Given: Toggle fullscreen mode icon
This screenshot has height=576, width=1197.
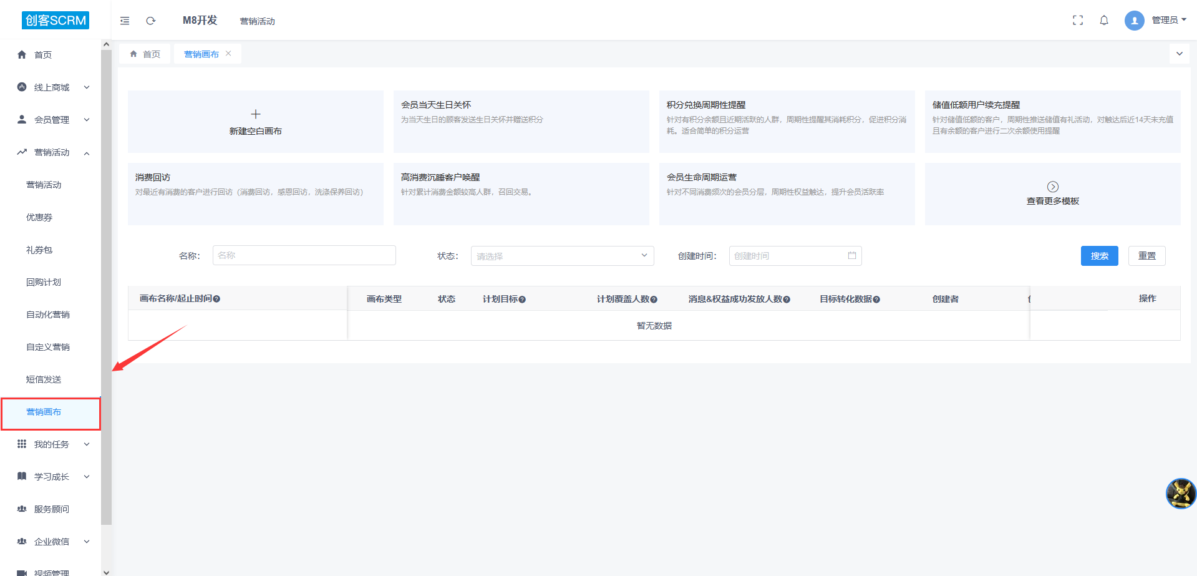Looking at the screenshot, I should coord(1078,20).
